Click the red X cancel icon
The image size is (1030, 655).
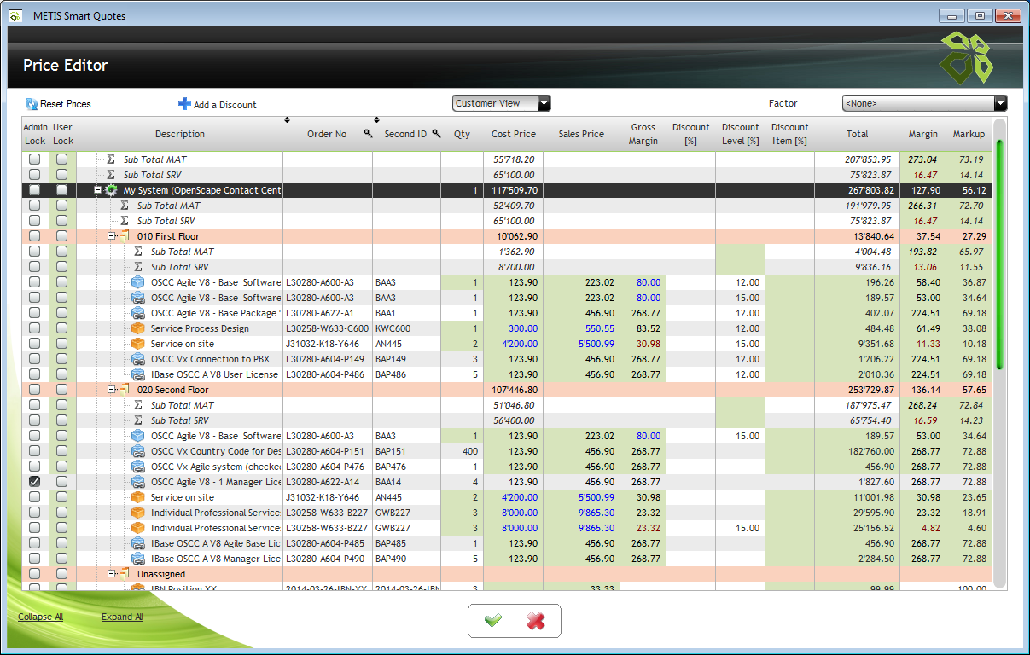(536, 621)
